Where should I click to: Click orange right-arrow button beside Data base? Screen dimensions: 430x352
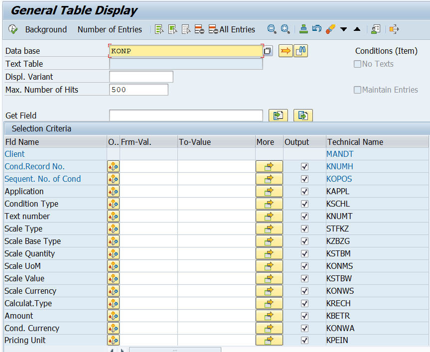click(x=286, y=51)
